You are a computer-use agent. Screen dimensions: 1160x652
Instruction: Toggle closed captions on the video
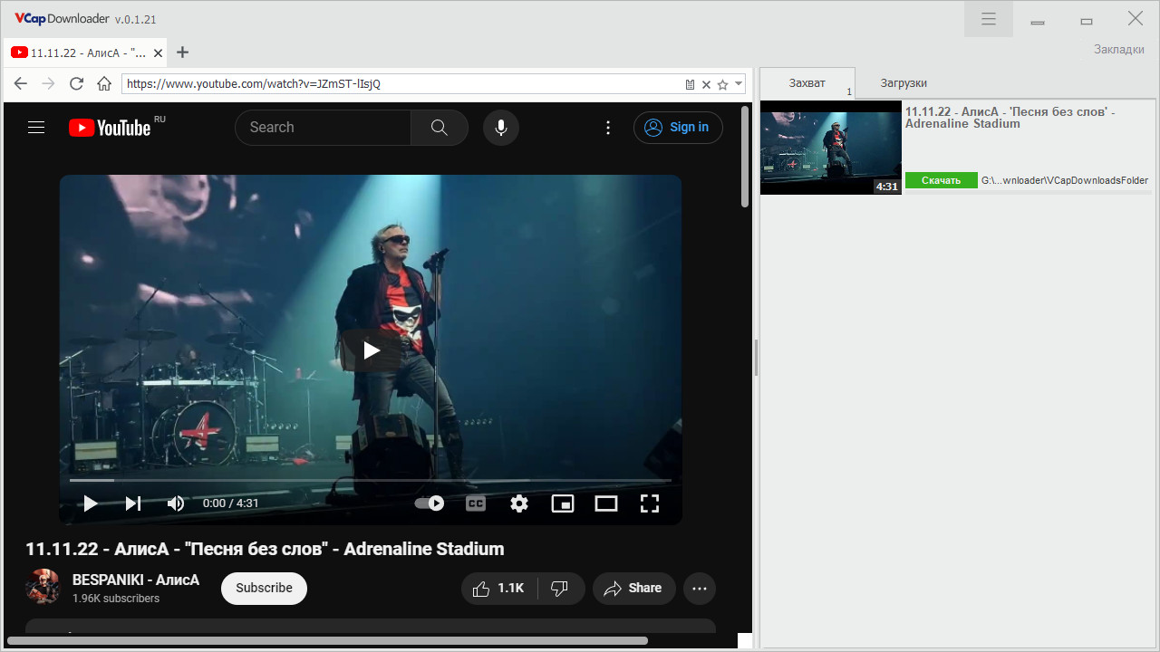click(x=476, y=503)
